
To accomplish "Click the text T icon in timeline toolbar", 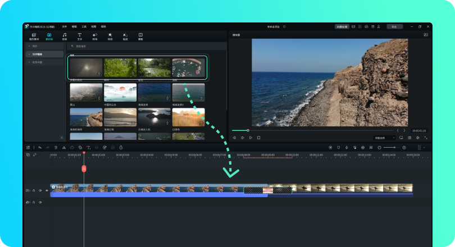I will (88, 148).
